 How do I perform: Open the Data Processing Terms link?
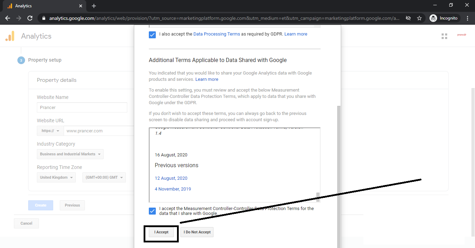217,34
